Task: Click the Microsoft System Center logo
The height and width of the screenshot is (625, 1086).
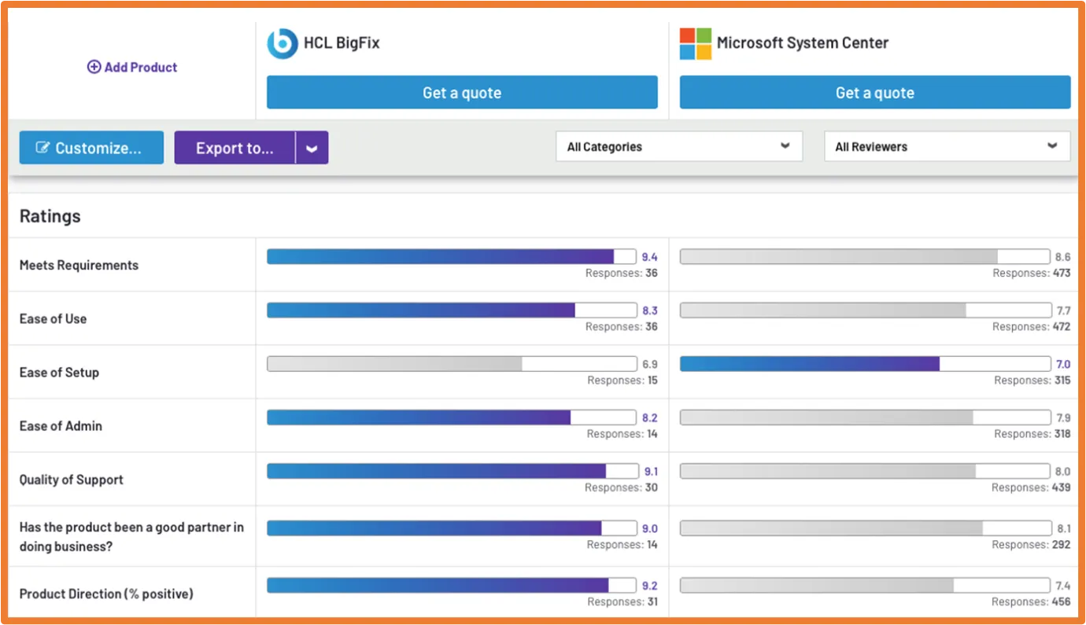Action: pos(695,43)
